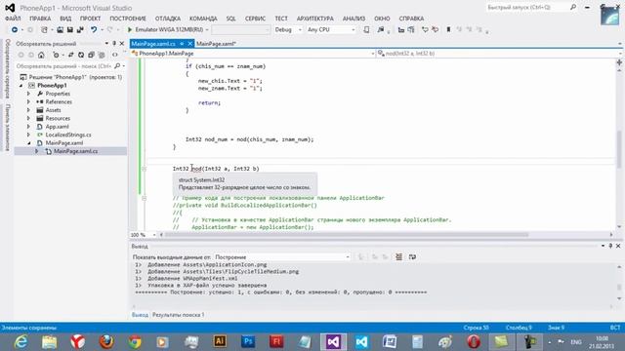Select the Resources folder in the tree

58,118
